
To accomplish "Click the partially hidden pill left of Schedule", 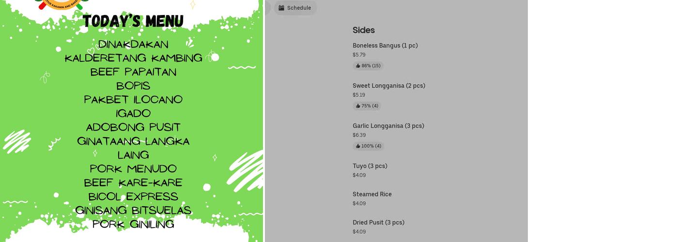I will tap(267, 8).
